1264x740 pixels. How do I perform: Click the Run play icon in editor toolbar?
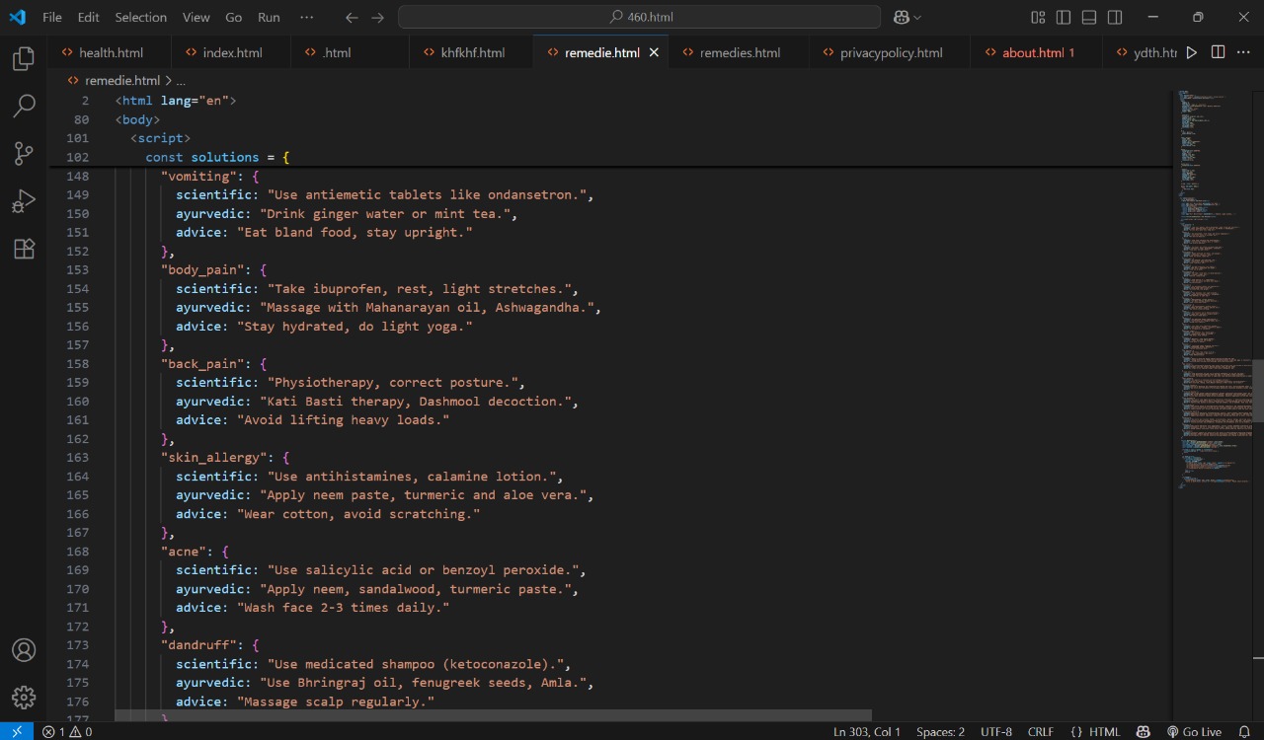click(1192, 52)
